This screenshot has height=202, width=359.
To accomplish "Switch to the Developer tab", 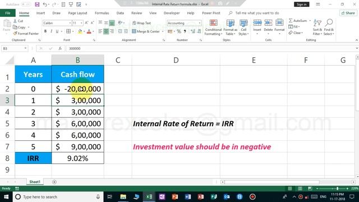I will tap(172, 13).
